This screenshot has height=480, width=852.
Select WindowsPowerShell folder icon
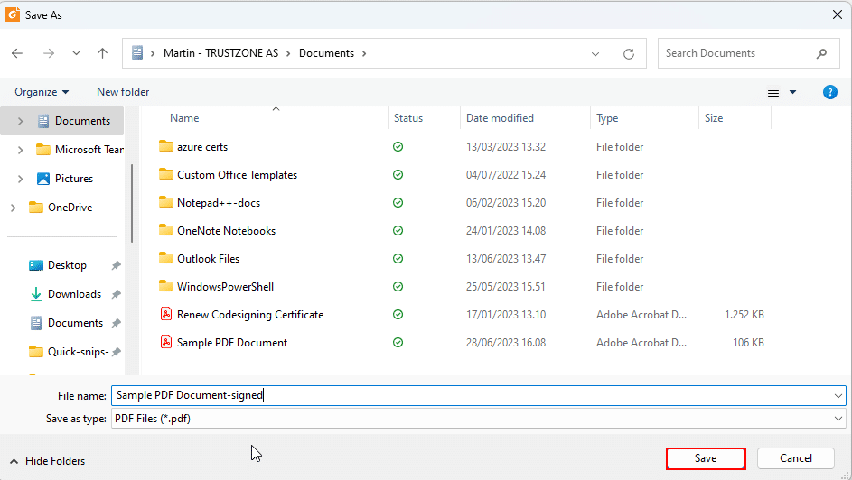pos(165,286)
